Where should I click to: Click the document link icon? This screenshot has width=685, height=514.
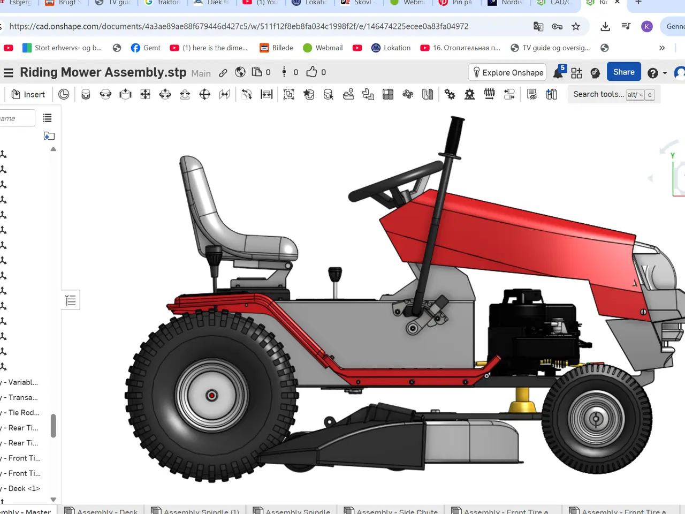point(223,73)
